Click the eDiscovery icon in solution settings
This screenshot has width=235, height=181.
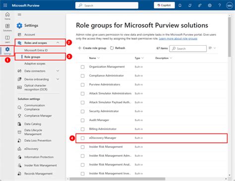click(19, 149)
